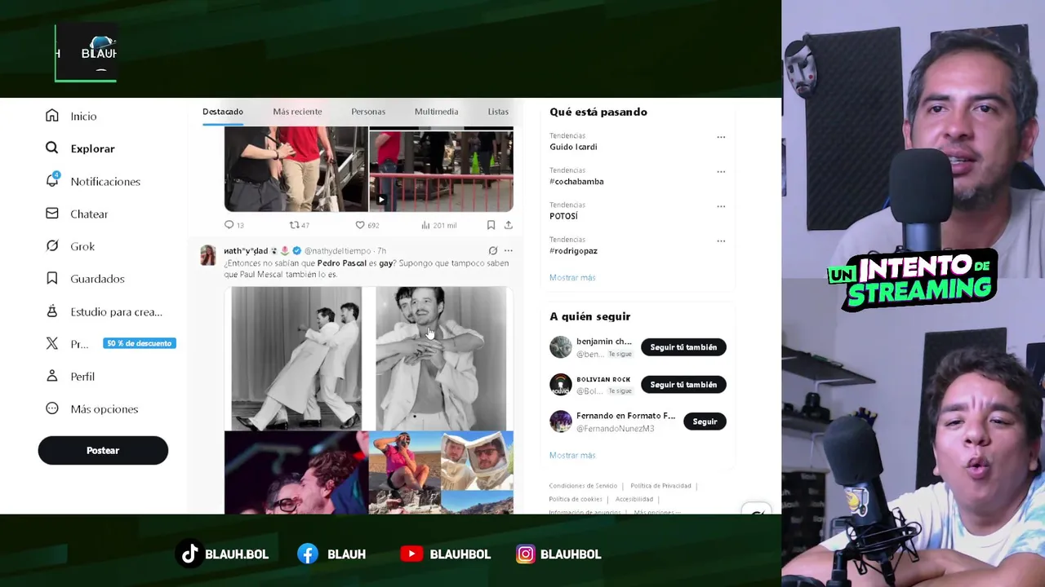Open the Guardados bookmark icon
Viewport: 1045px width, 587px height.
[x=52, y=279]
